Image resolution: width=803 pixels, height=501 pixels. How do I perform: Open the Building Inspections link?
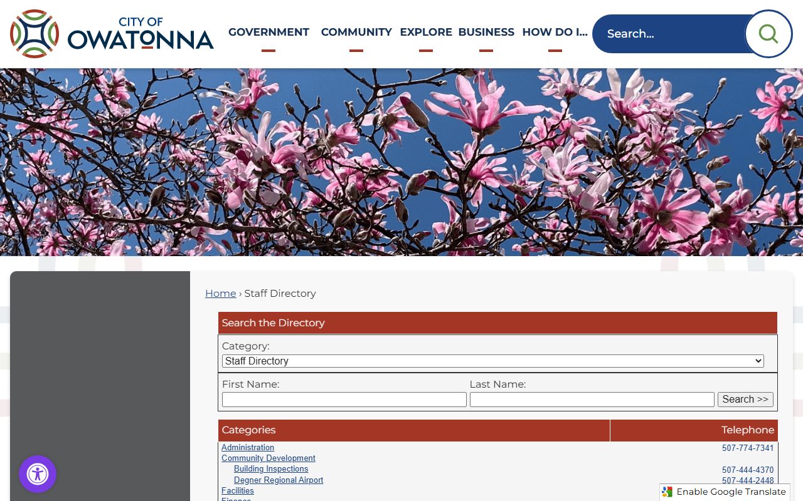pyautogui.click(x=271, y=469)
